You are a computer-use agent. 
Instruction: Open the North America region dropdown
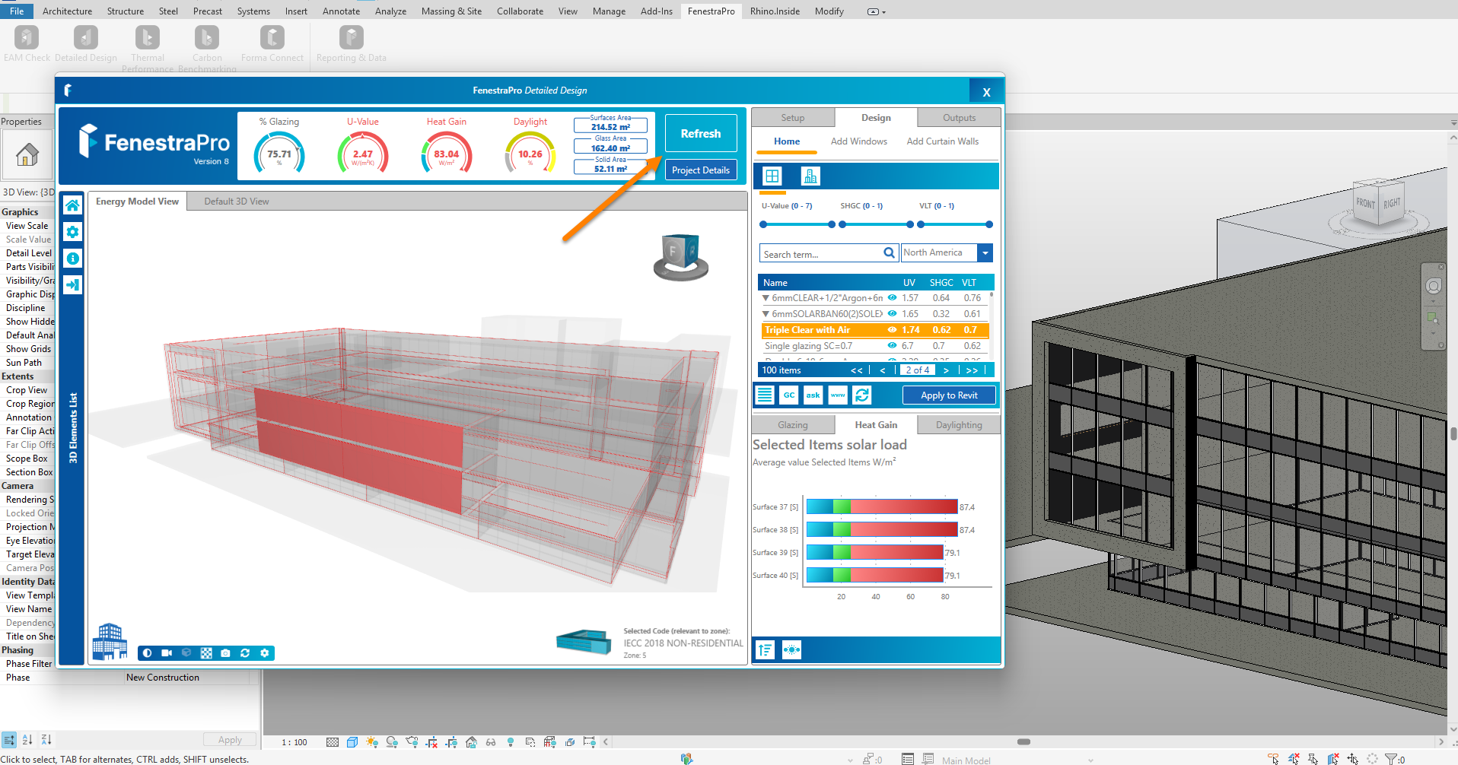click(x=985, y=252)
